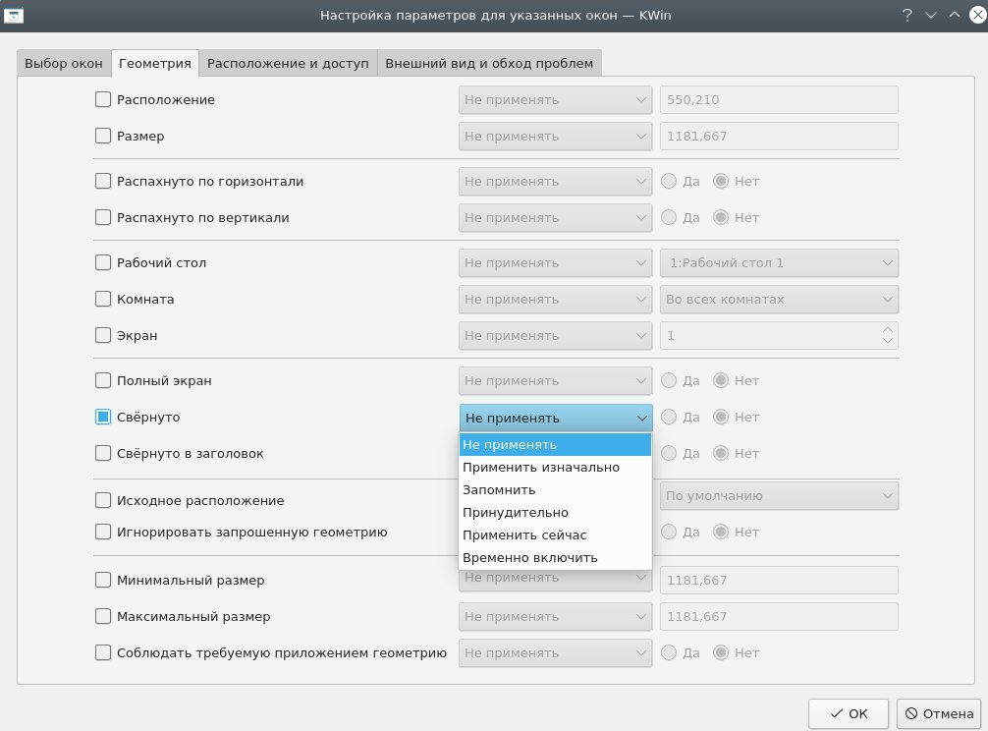Select Не применять in the open list
The height and width of the screenshot is (731, 988).
tap(555, 445)
